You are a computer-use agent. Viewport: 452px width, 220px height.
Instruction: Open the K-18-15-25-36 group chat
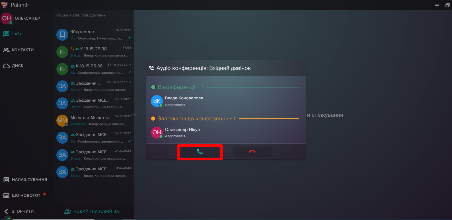[x=94, y=69]
